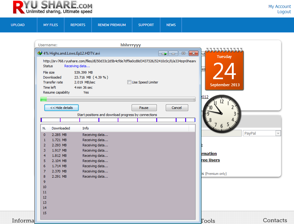
Task: Click the Contacts footer heading
Action: (275, 220)
